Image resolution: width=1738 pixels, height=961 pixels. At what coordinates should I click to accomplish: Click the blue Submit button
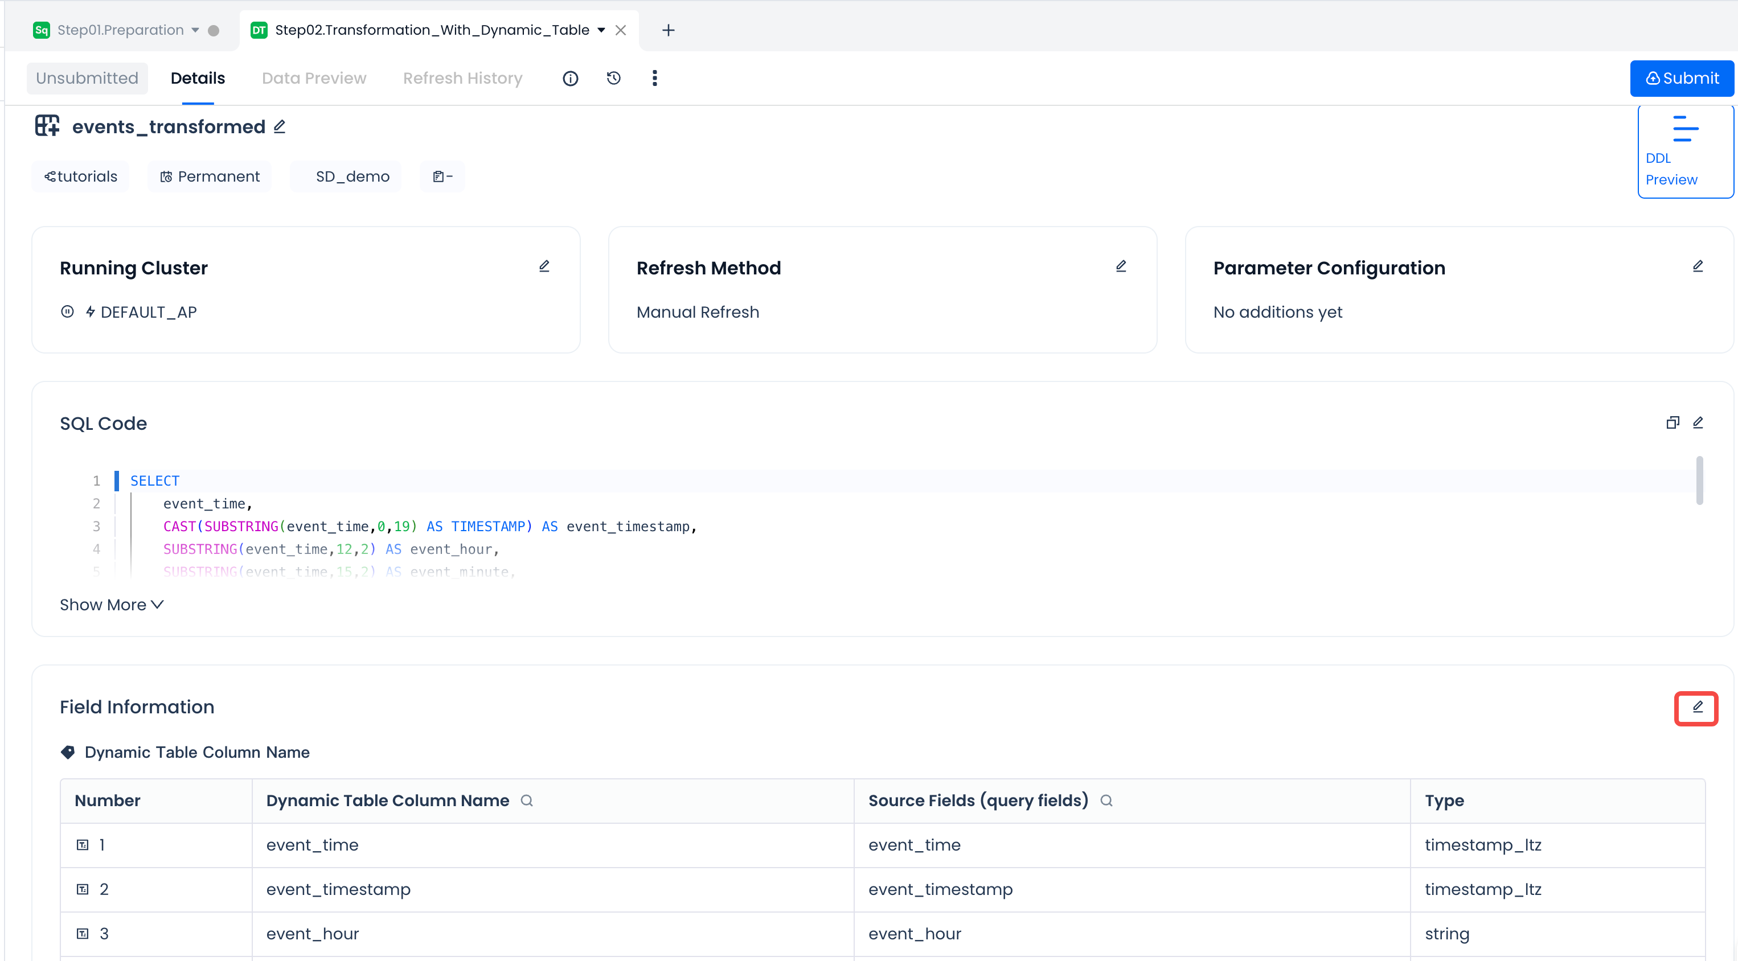coord(1682,78)
